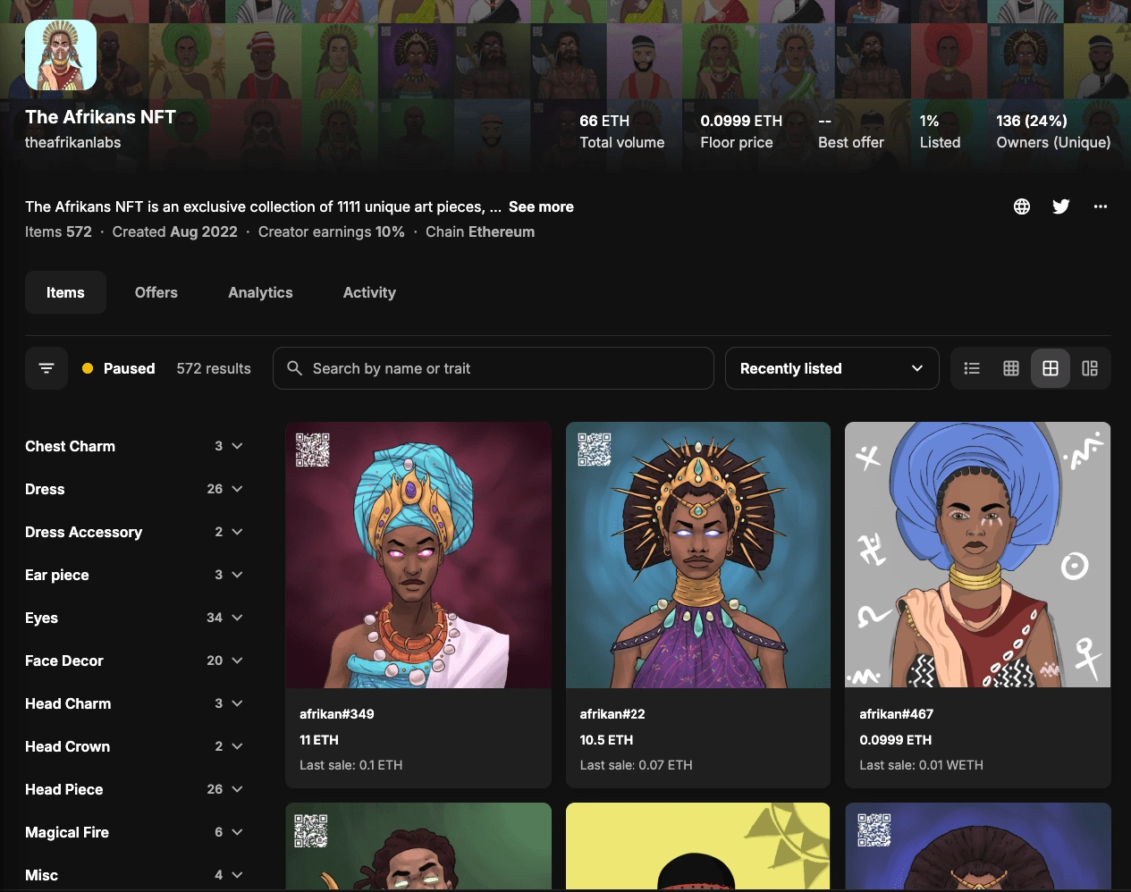Screen dimensions: 1131x892
Task: Click The Afrikans NFT collection avatar
Action: pos(61,55)
